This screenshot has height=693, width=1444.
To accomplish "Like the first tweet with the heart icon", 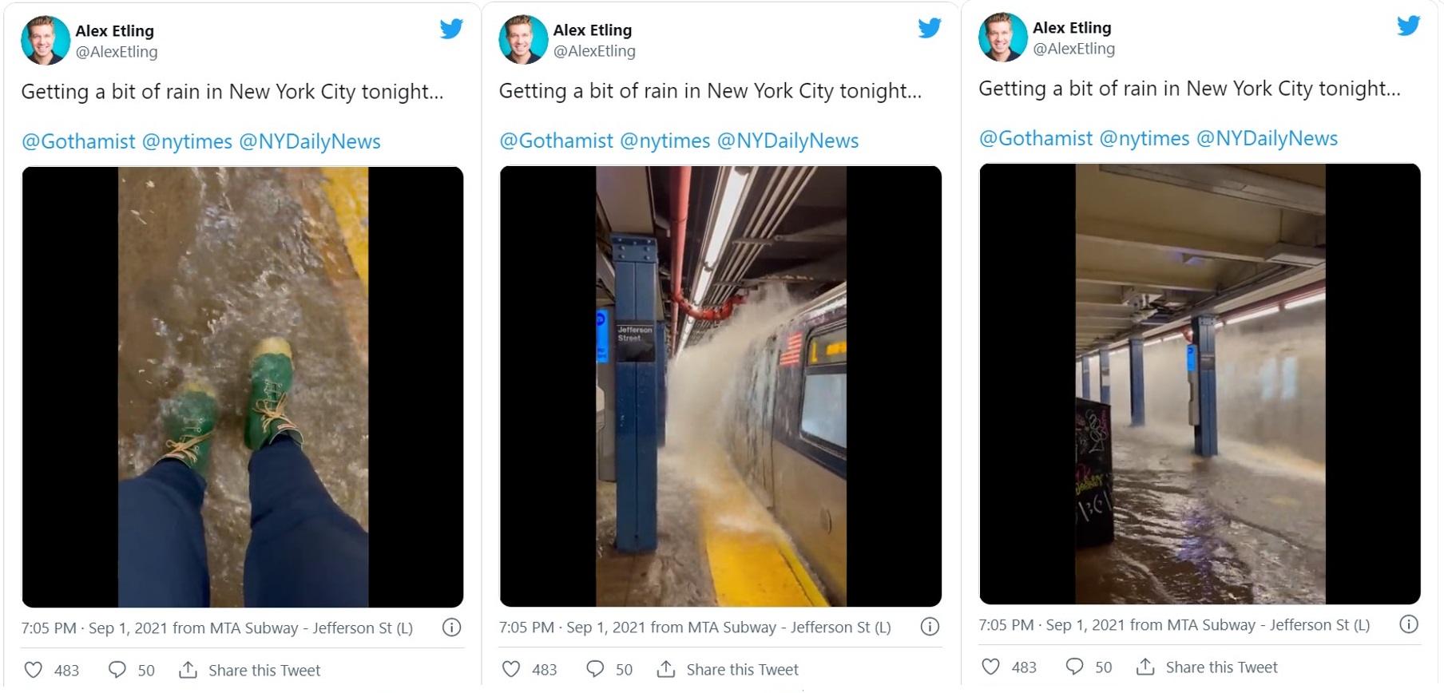I will [33, 670].
